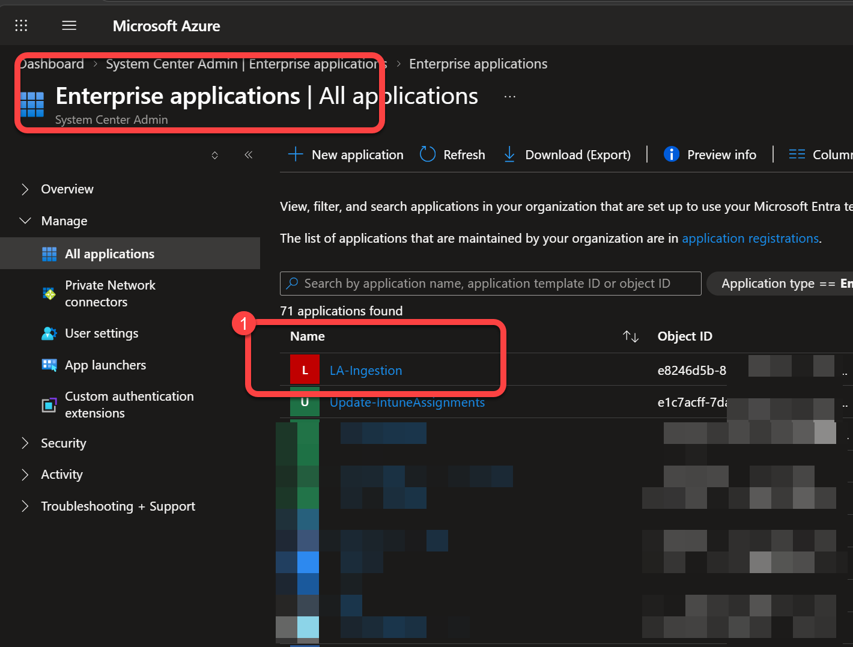Open System Center Admin breadcrumb link
This screenshot has height=647, width=853.
pos(246,64)
